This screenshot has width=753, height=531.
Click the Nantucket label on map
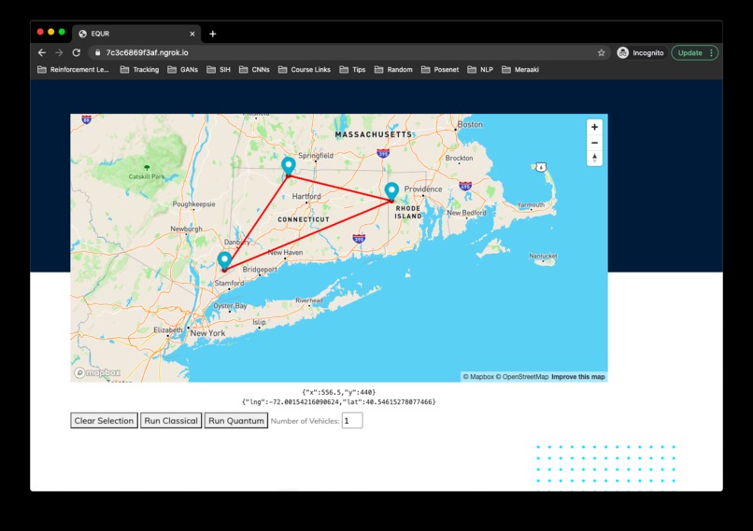(x=543, y=256)
